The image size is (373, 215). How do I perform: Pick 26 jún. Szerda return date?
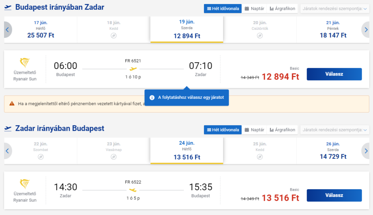pos(333,151)
